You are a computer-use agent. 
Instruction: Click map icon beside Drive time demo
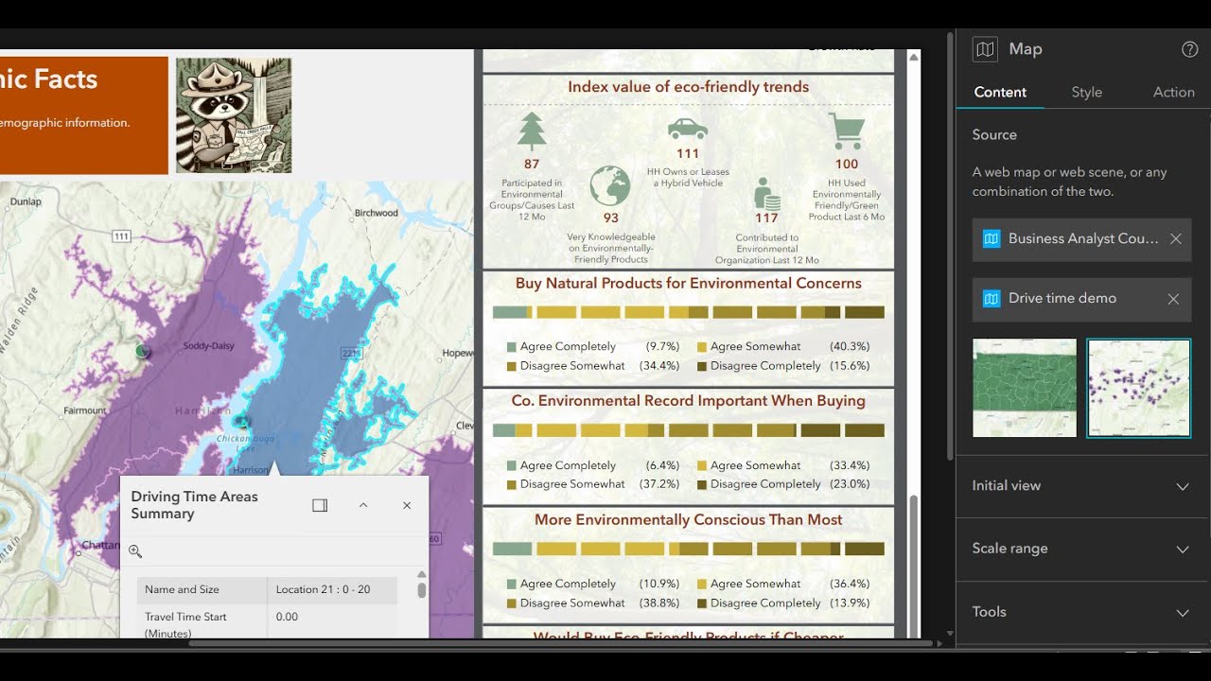coord(991,299)
